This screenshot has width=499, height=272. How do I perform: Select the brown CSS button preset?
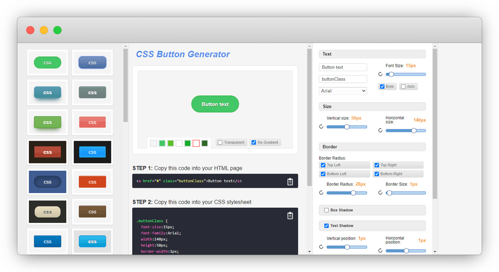point(92,212)
